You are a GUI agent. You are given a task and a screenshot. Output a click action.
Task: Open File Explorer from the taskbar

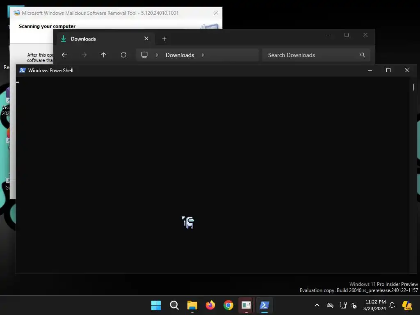coord(192,305)
